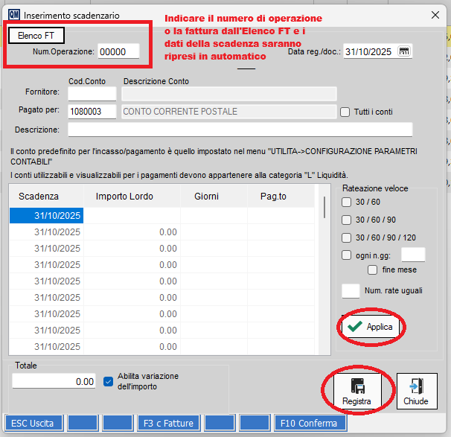
Task: Toggle the fine mese checkbox
Action: click(x=373, y=269)
